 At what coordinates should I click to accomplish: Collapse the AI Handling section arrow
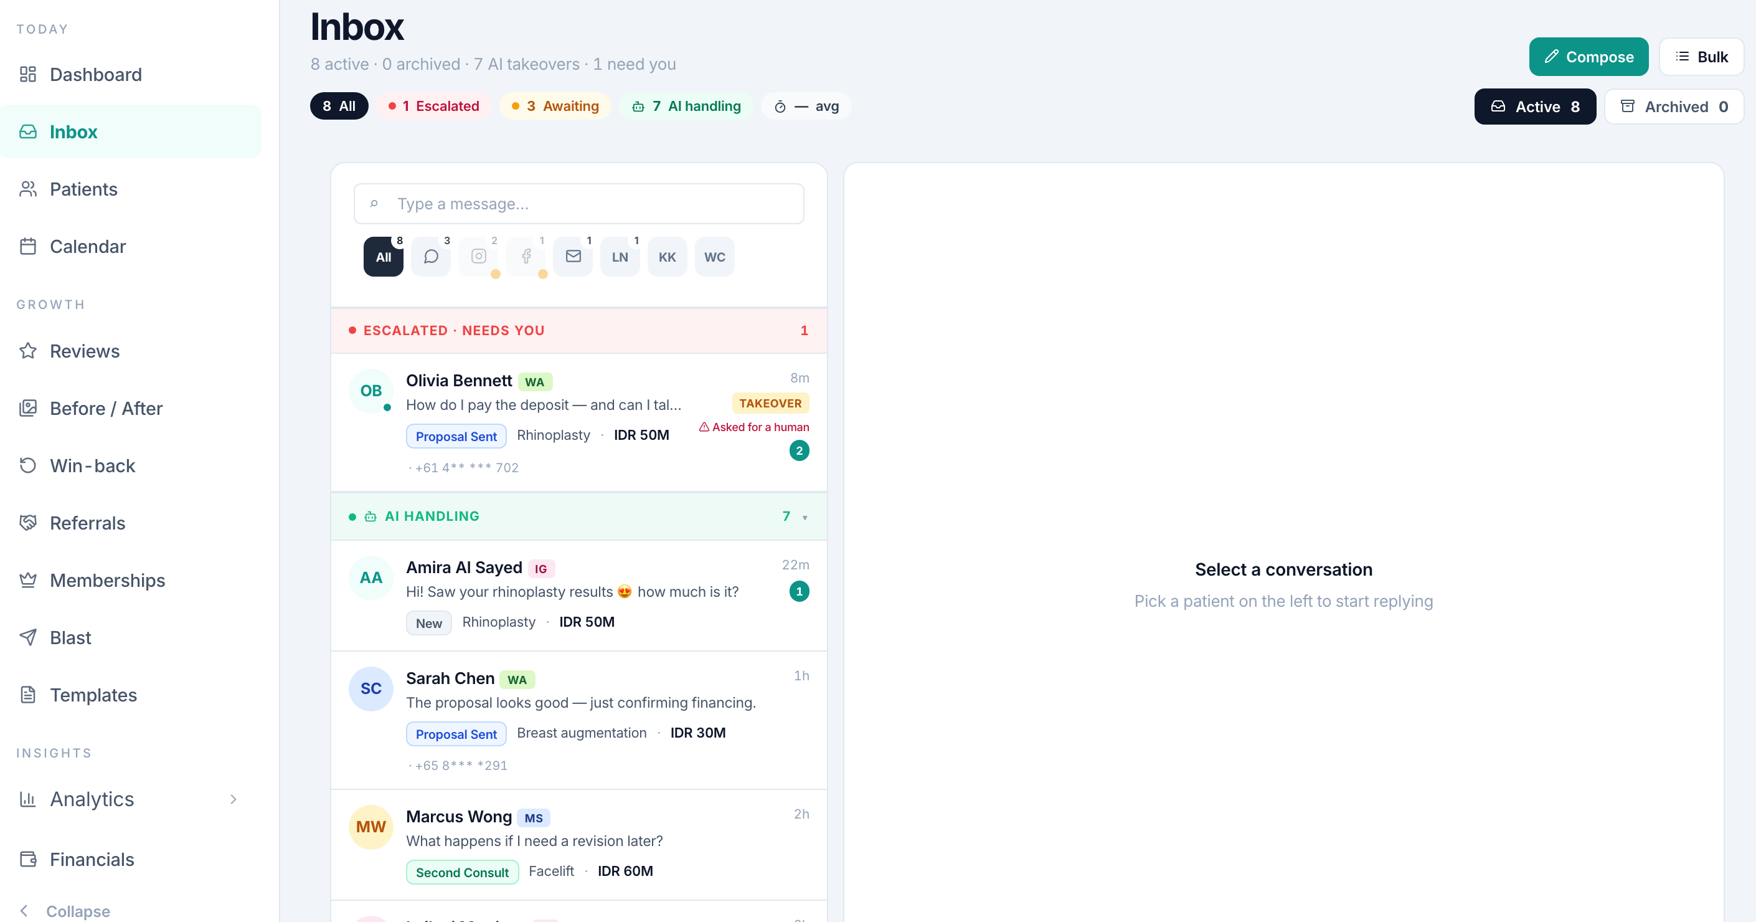805,517
